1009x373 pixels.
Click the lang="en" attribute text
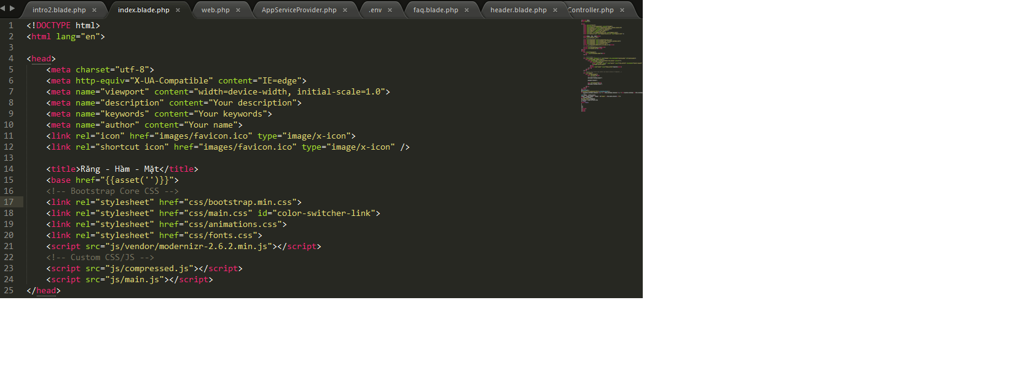coord(78,36)
